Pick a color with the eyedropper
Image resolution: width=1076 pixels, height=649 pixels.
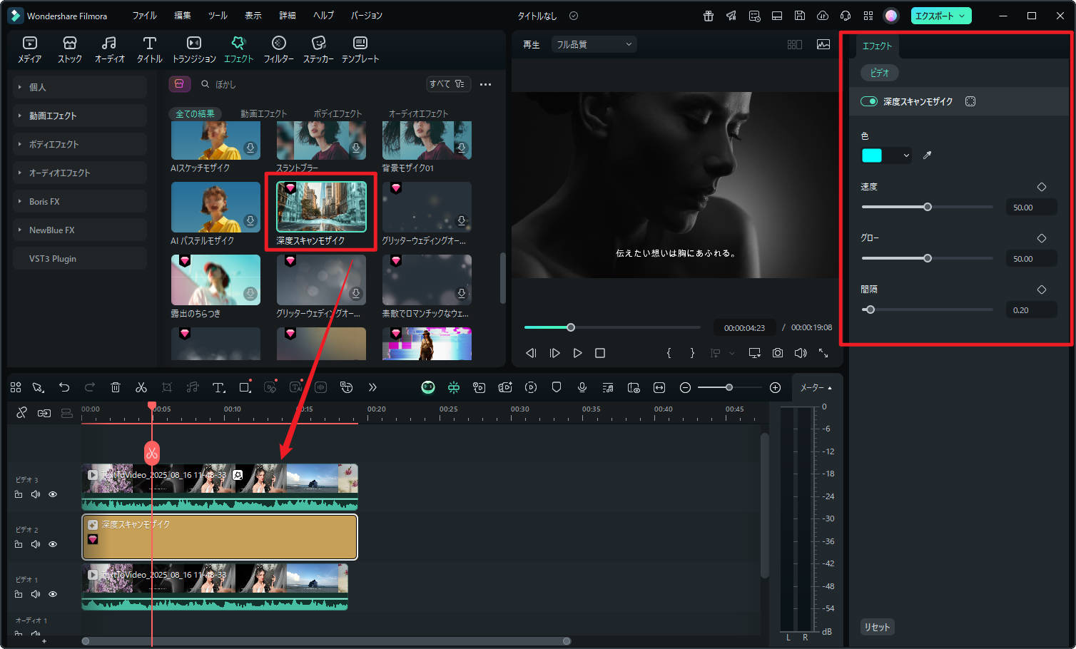point(927,155)
